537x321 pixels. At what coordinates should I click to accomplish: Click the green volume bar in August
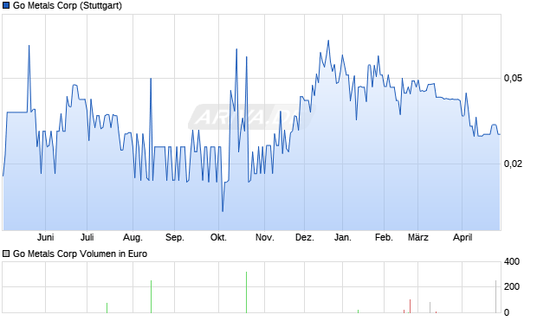151,297
